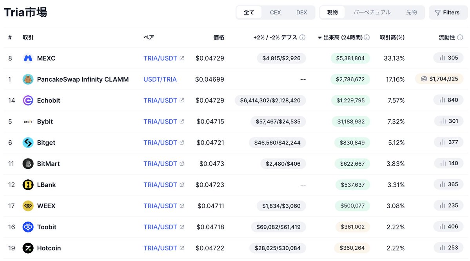This screenshot has height=261, width=470.
Task: Show info icon next to 流動性 header
Action: [x=460, y=38]
